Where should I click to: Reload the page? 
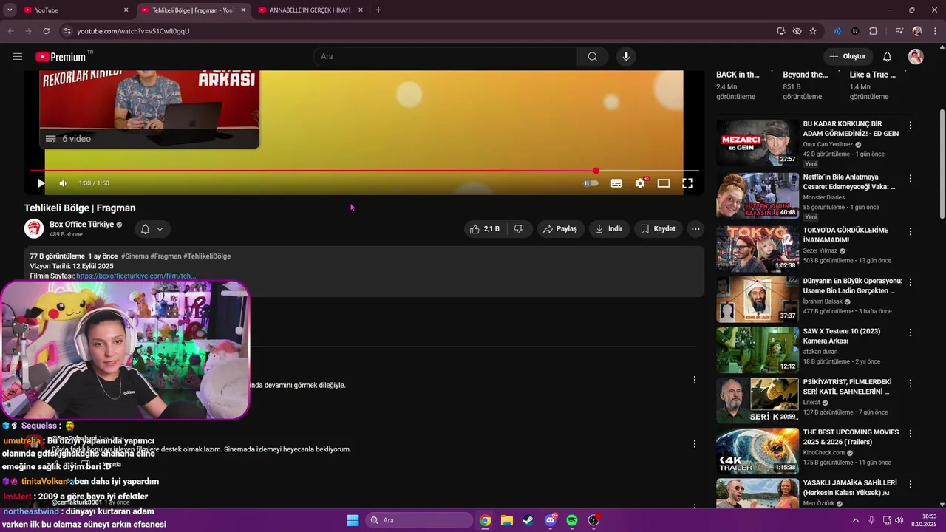47,31
